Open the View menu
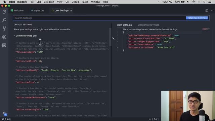 [x=60, y=2]
